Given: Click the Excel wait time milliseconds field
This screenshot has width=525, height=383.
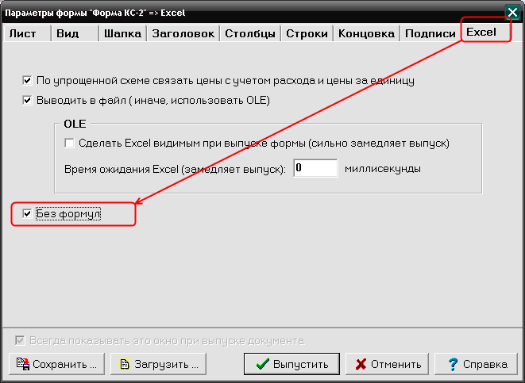Looking at the screenshot, I should tap(315, 168).
